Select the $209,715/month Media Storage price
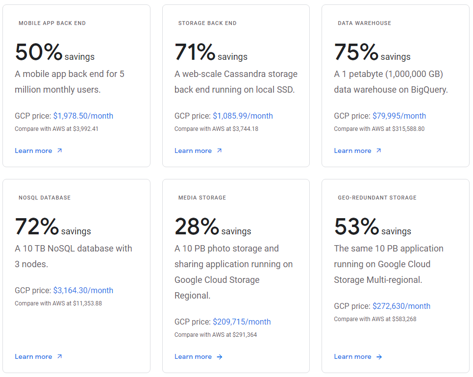 (242, 322)
